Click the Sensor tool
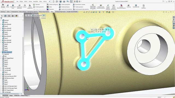The width and height of the screenshot is (175, 98). (25, 6)
